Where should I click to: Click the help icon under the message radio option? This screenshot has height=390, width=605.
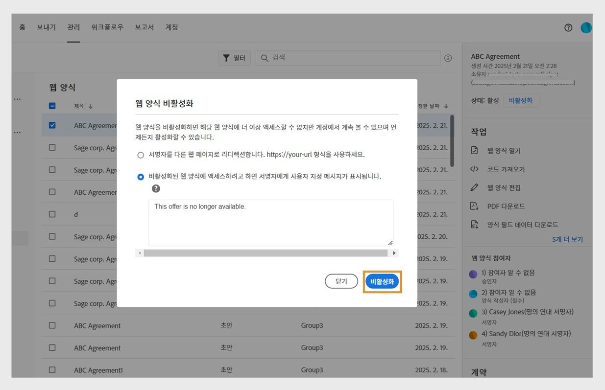[155, 188]
